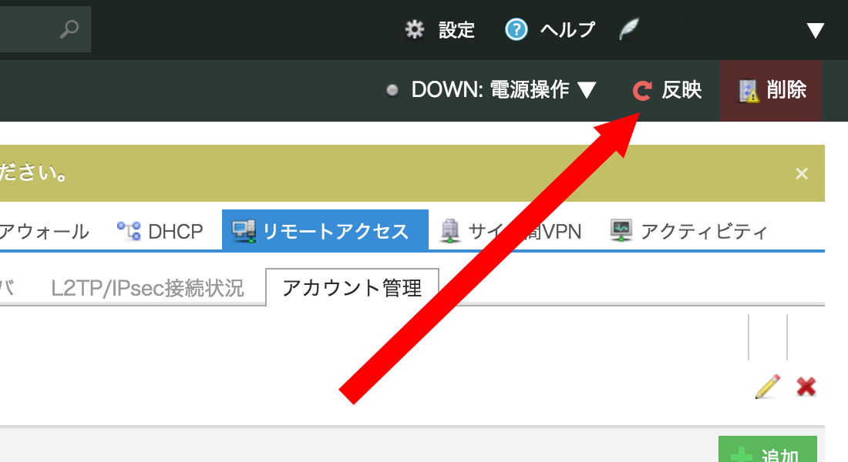Show the L2TP/IPsec接続状況 sub-tab
Screen dimensions: 848x462
click(147, 288)
